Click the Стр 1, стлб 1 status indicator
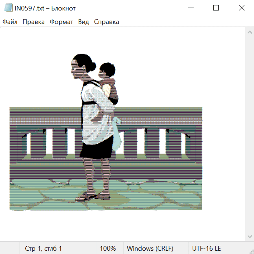The width and height of the screenshot is (254, 254). point(43,248)
